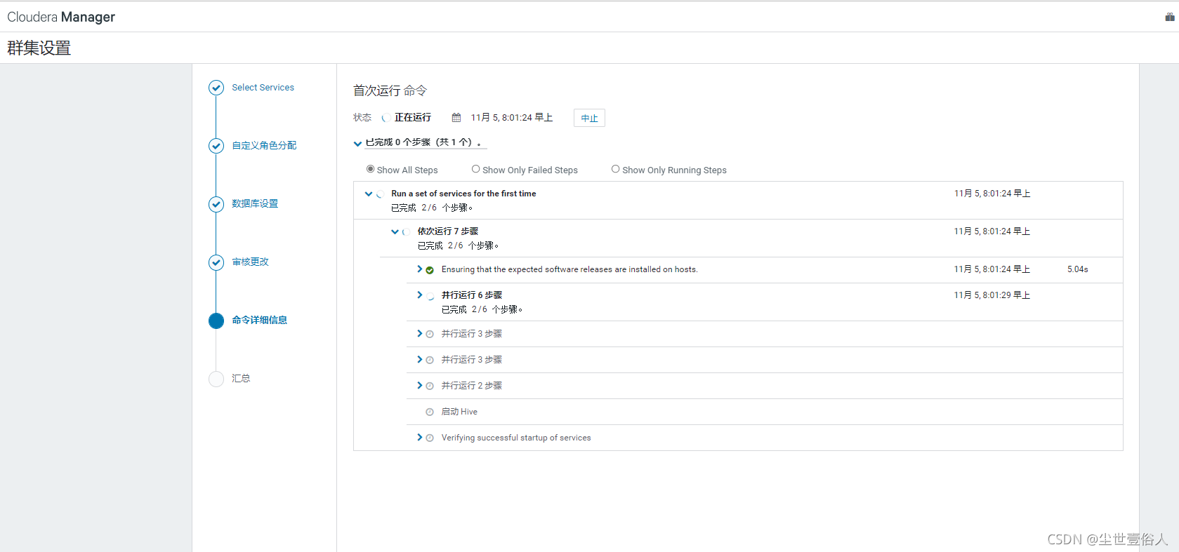
Task: Click the 11月 5, 8:01:29 早上 timestamp
Action: click(x=992, y=295)
